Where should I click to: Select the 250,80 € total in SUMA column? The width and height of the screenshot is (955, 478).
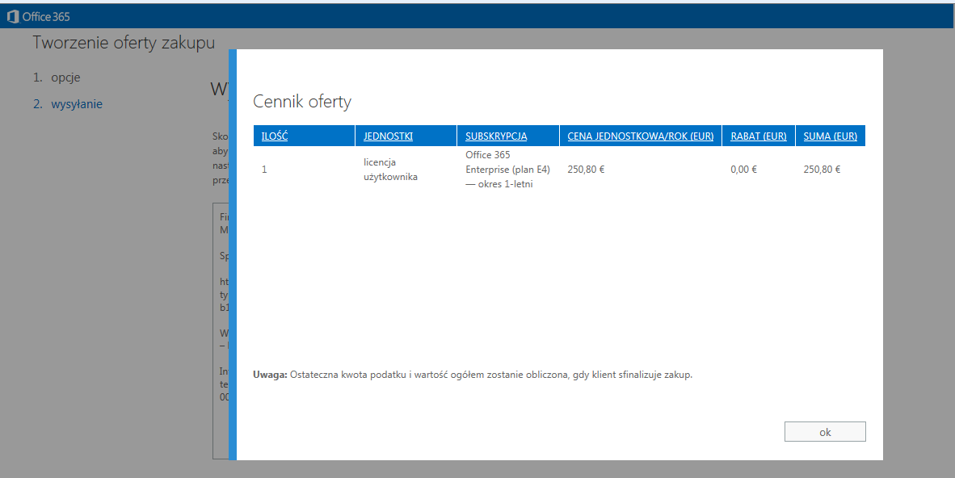coord(822,170)
